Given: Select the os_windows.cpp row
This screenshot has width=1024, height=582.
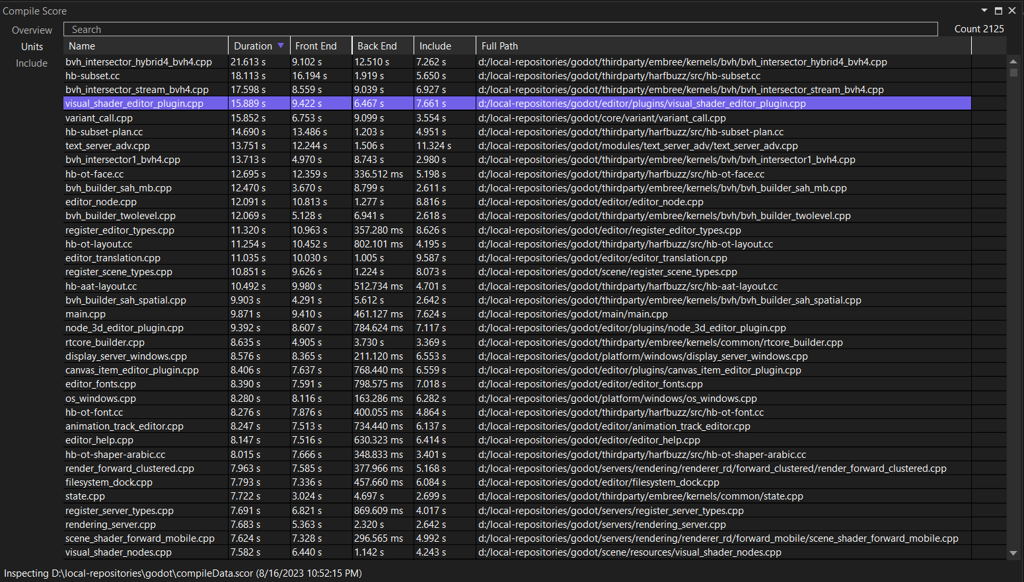Looking at the screenshot, I should [x=517, y=399].
